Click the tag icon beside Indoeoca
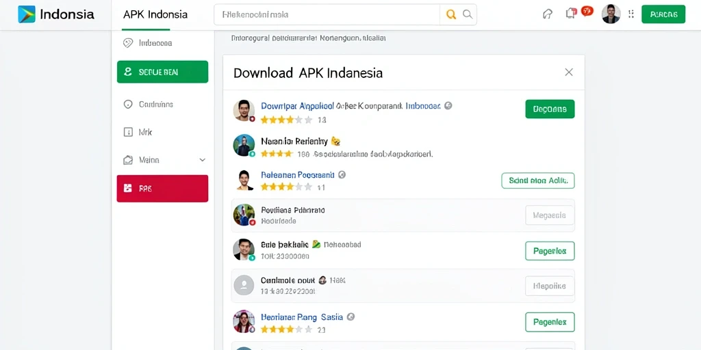Screen dimensions: 701x350 point(128,43)
